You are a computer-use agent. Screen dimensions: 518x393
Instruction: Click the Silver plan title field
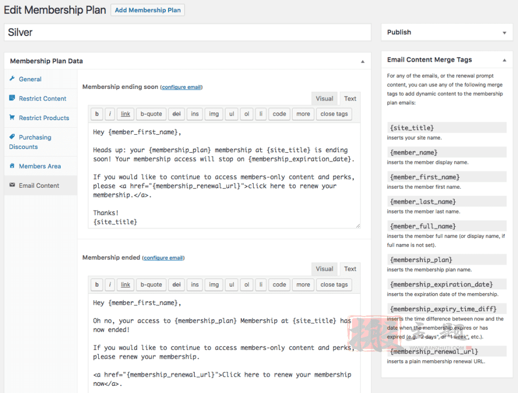pyautogui.click(x=188, y=32)
